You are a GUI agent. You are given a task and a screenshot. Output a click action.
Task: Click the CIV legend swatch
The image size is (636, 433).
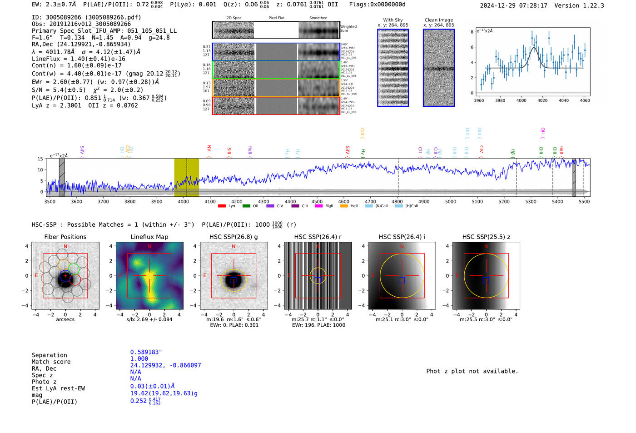[x=270, y=206]
